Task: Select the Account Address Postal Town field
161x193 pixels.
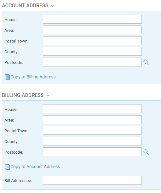Action: tap(92, 41)
